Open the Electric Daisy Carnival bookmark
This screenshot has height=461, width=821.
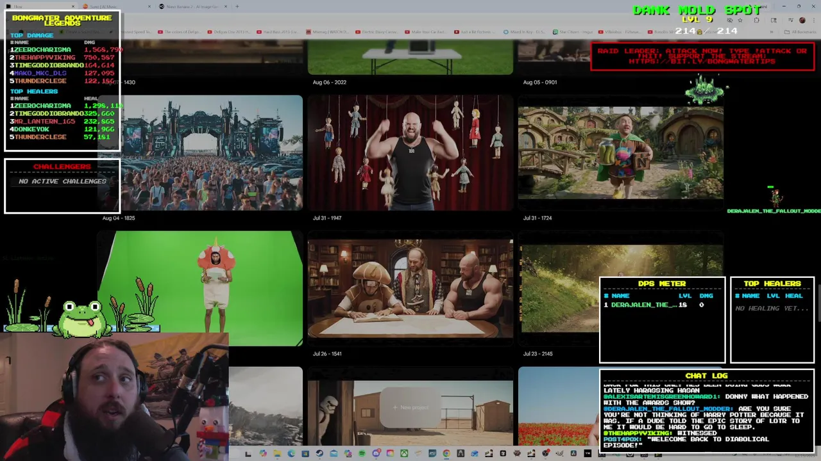(377, 32)
